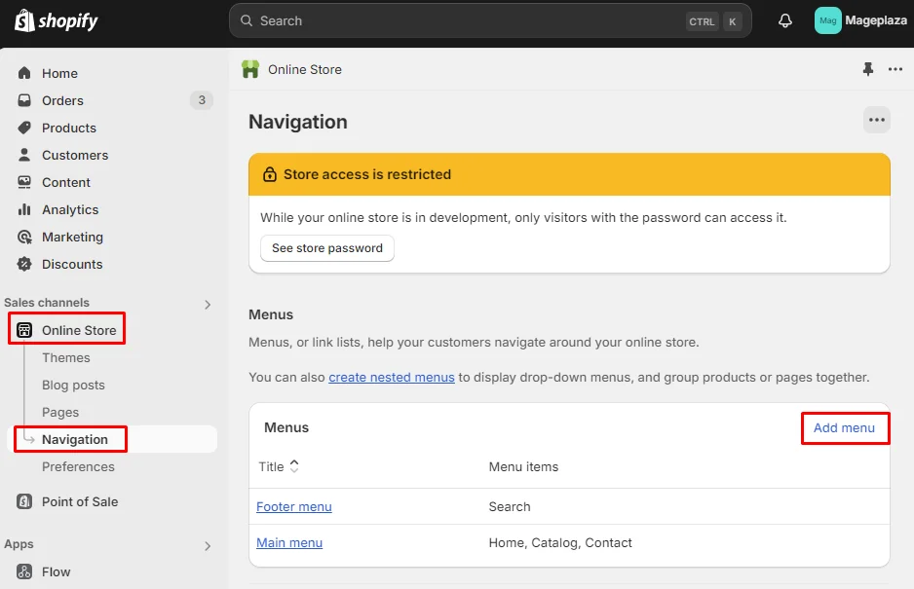The width and height of the screenshot is (914, 589).
Task: Click the 'Menu items' column header
Action: click(523, 466)
